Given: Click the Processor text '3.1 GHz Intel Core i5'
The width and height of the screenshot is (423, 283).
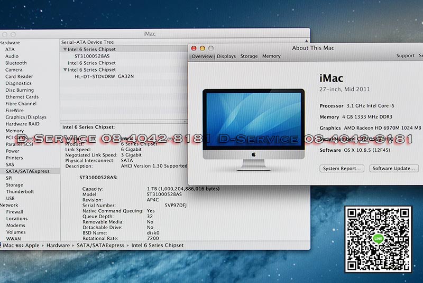Looking at the screenshot, I should coord(371,106).
